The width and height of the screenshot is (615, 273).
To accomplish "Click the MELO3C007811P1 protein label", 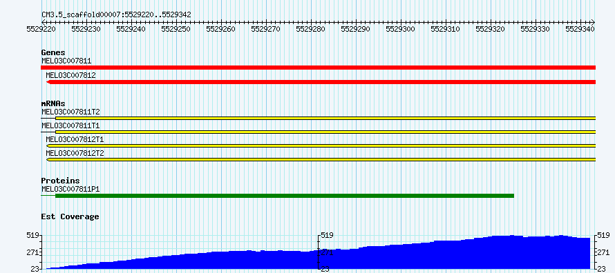I will [x=70, y=189].
